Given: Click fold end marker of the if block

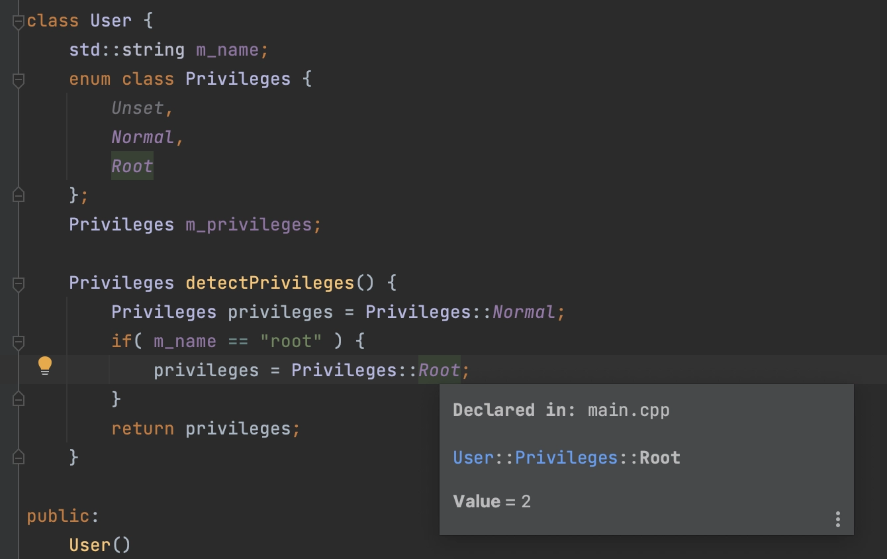Looking at the screenshot, I should pos(19,399).
